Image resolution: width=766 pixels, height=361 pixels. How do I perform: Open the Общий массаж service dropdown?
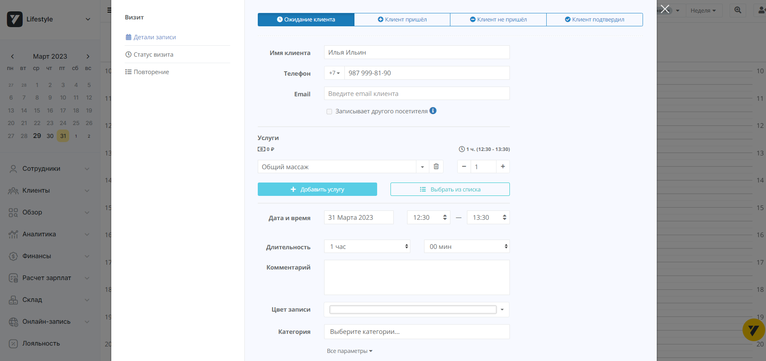point(422,167)
